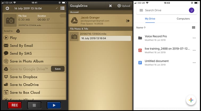Screen dimensions: 201x111
Task: Sign out of Jacob Granger account
Action: click(128, 21)
